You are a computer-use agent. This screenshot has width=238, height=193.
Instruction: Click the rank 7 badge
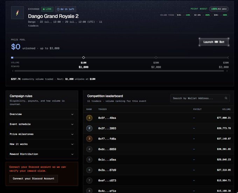[89, 180]
